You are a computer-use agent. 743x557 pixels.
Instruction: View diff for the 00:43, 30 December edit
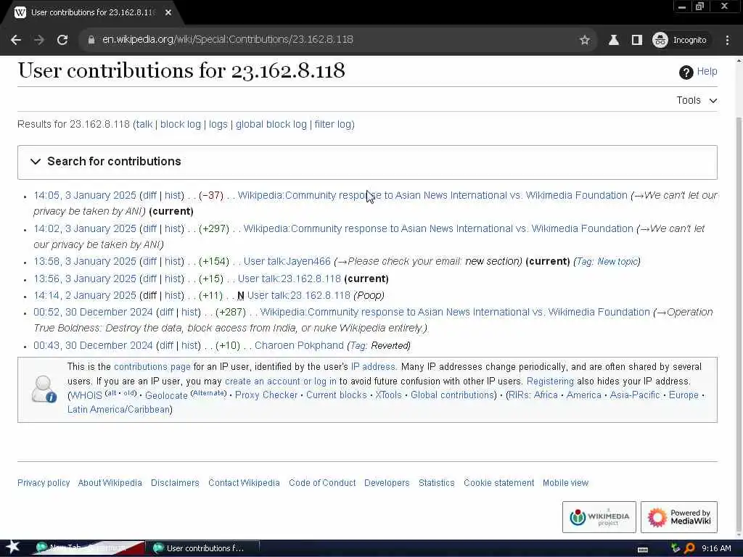click(166, 345)
